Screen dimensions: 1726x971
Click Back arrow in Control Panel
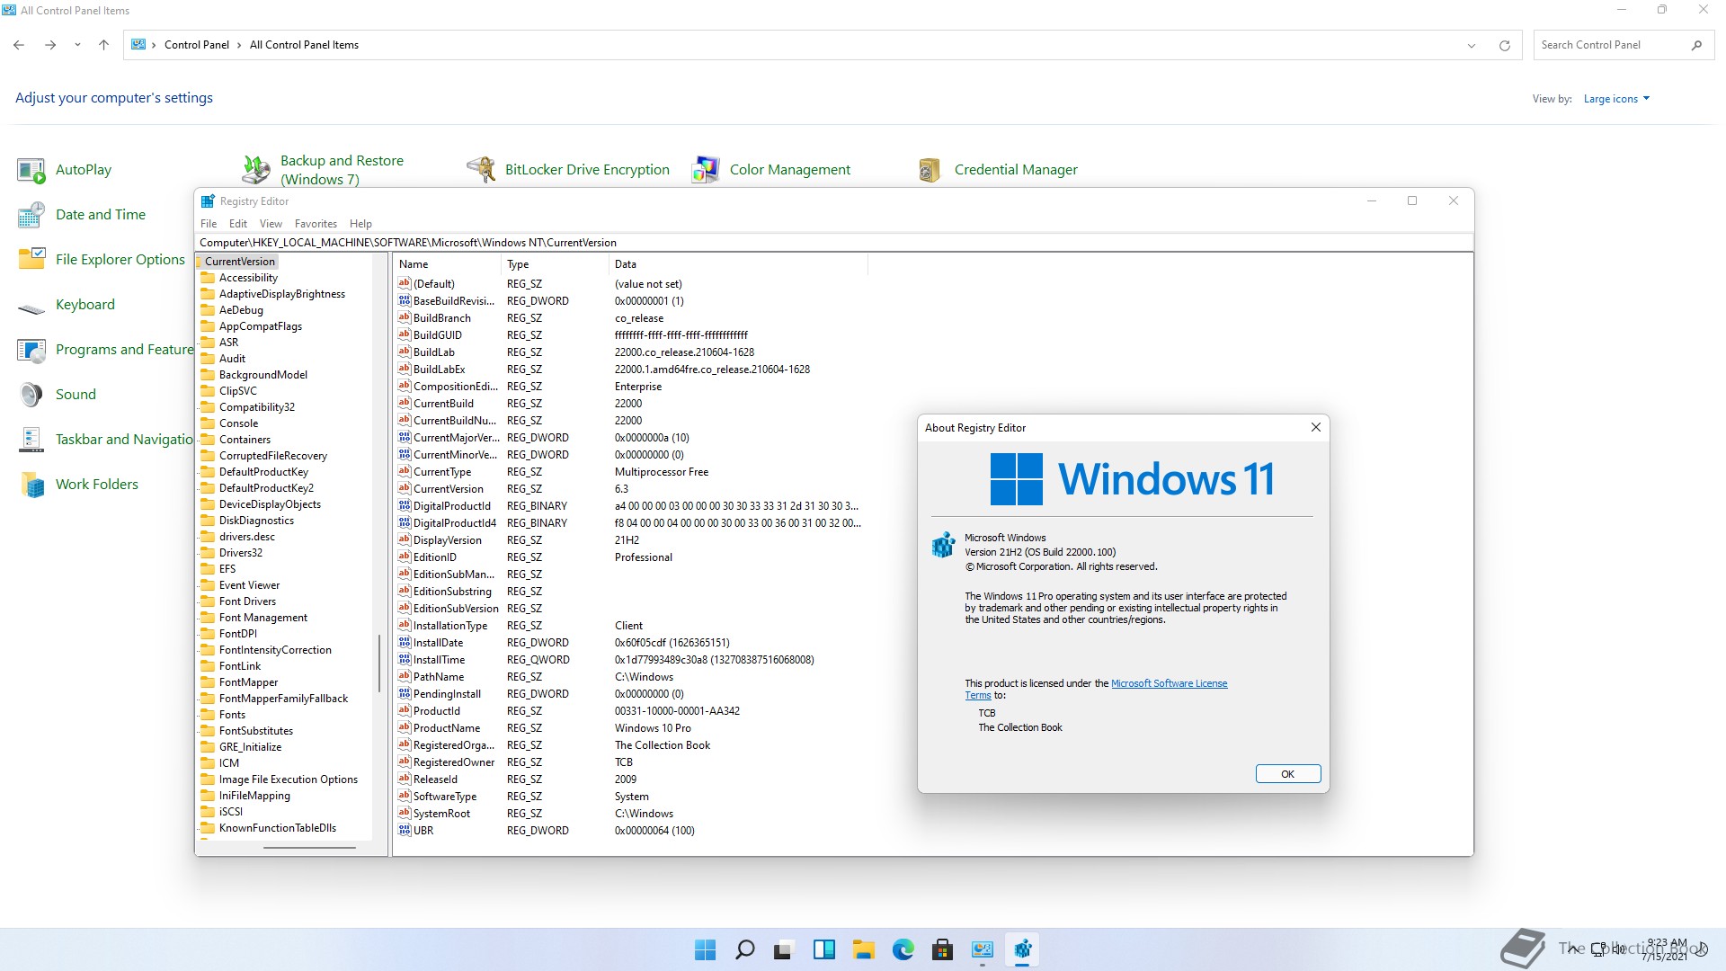[x=19, y=45]
